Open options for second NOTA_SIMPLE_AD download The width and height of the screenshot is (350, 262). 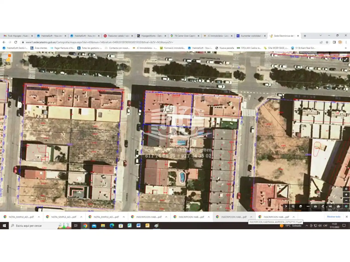click(81, 217)
